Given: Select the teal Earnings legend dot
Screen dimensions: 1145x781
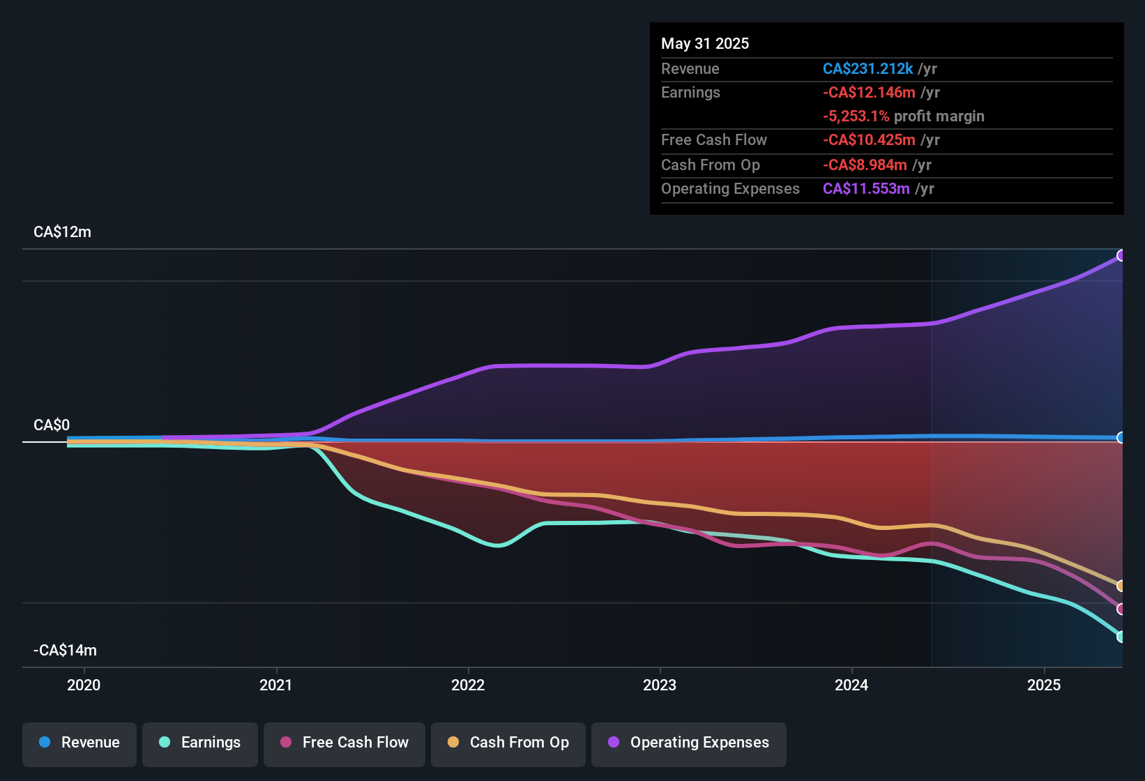Looking at the screenshot, I should 165,743.
